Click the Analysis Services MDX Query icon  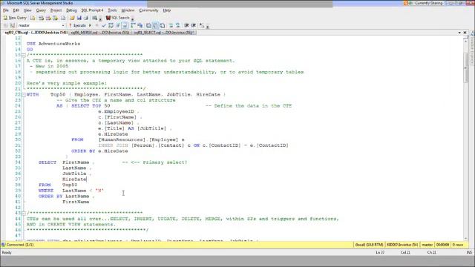42,18
